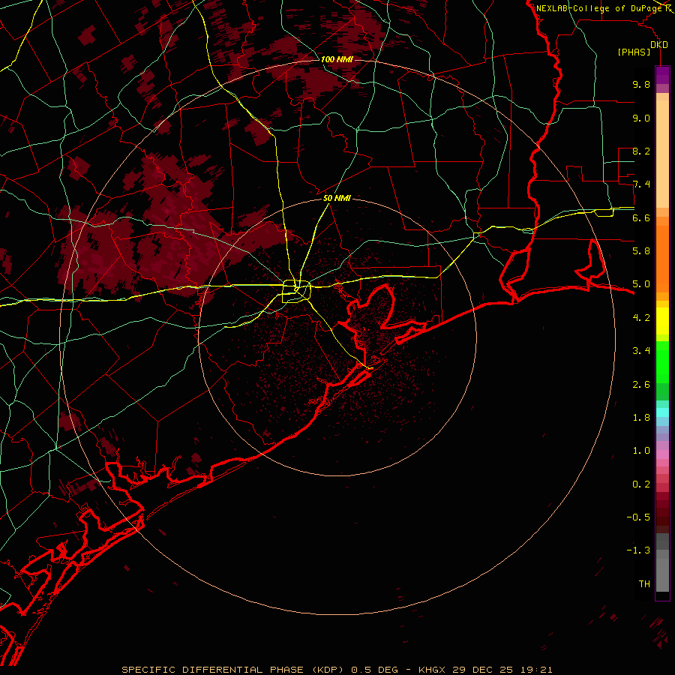
Task: Click the -1.3 value on color scale
Action: [x=638, y=550]
